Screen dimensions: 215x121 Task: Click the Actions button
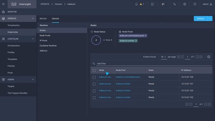(x=201, y=19)
